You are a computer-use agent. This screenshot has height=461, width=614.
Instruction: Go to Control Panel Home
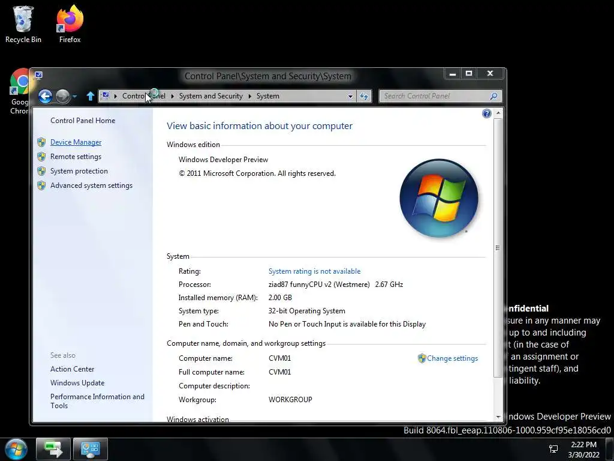tap(83, 121)
